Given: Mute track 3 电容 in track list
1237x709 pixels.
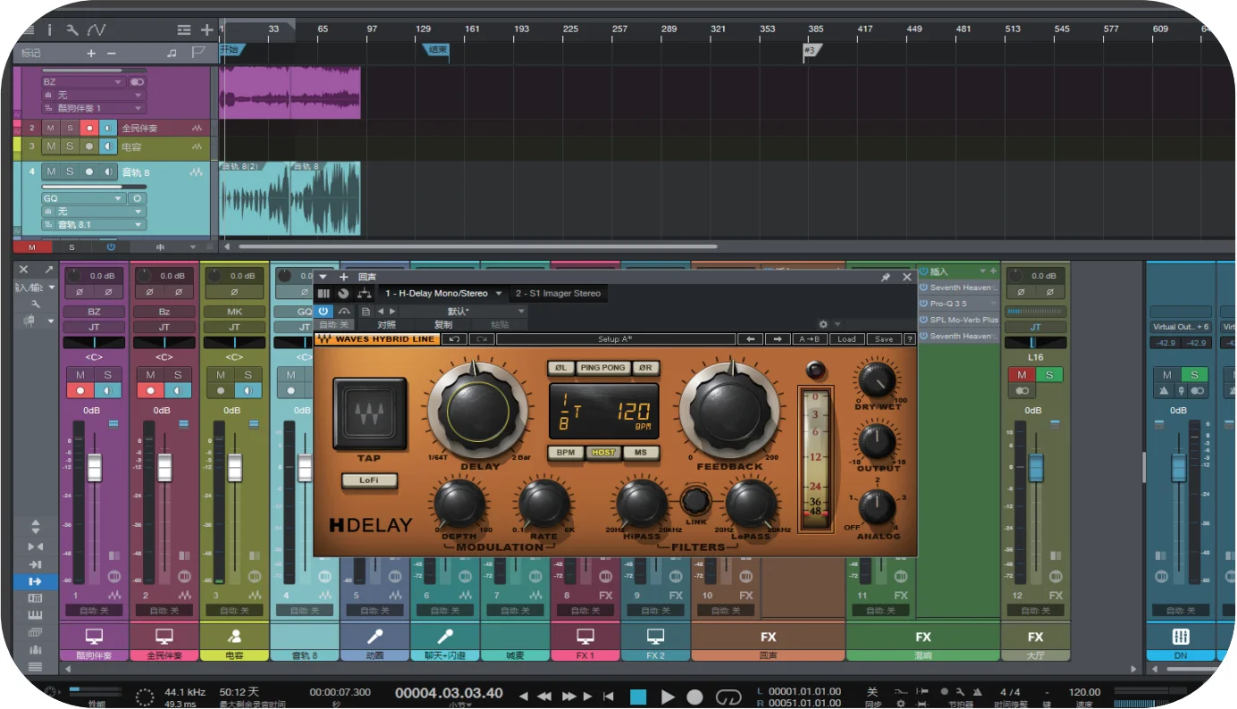Looking at the screenshot, I should [x=51, y=146].
